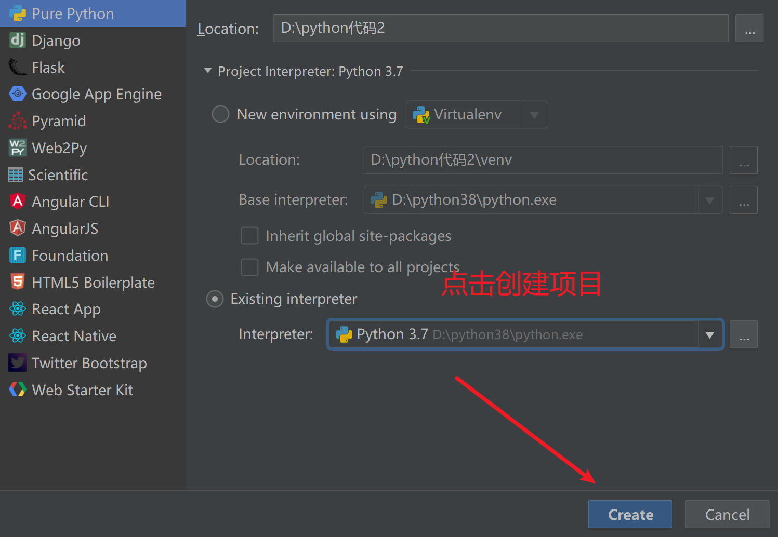Choose React Native project type

click(93, 336)
